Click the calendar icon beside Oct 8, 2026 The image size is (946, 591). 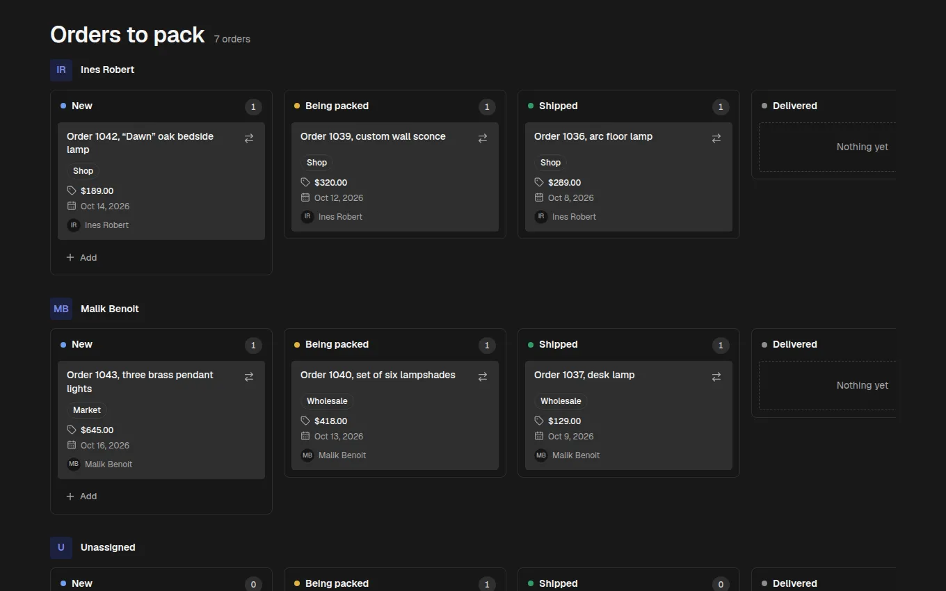coord(539,197)
